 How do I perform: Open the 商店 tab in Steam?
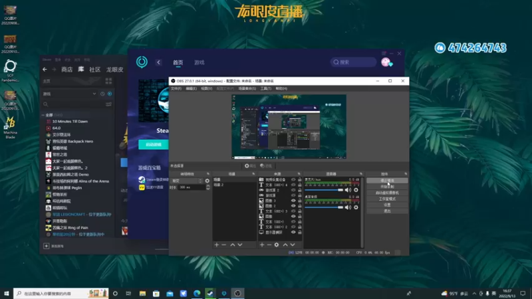coord(67,70)
